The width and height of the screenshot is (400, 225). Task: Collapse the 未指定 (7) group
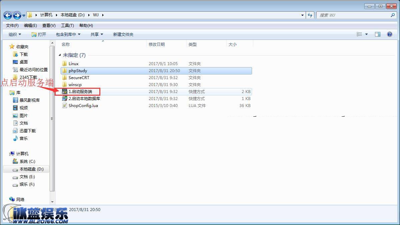pos(60,55)
